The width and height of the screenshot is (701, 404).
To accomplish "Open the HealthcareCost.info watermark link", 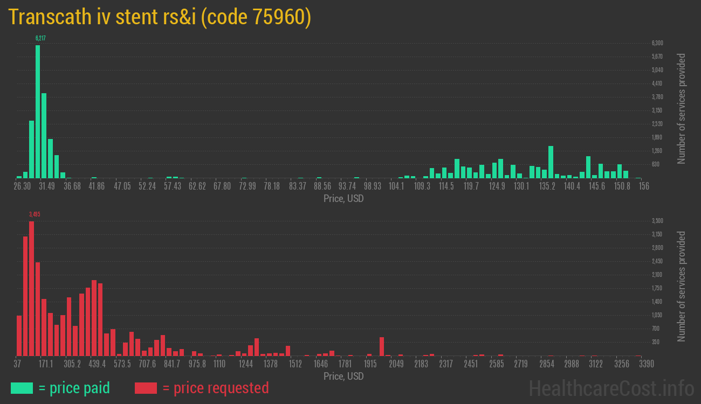I will [x=611, y=388].
